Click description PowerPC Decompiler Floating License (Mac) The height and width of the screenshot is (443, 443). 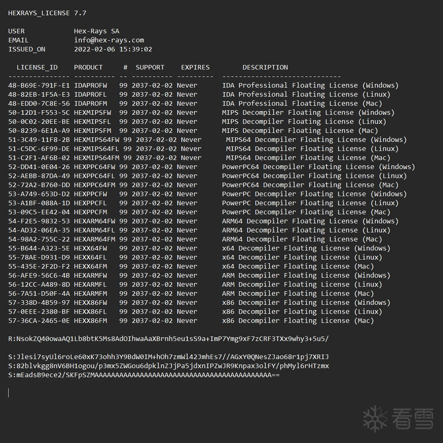point(306,212)
